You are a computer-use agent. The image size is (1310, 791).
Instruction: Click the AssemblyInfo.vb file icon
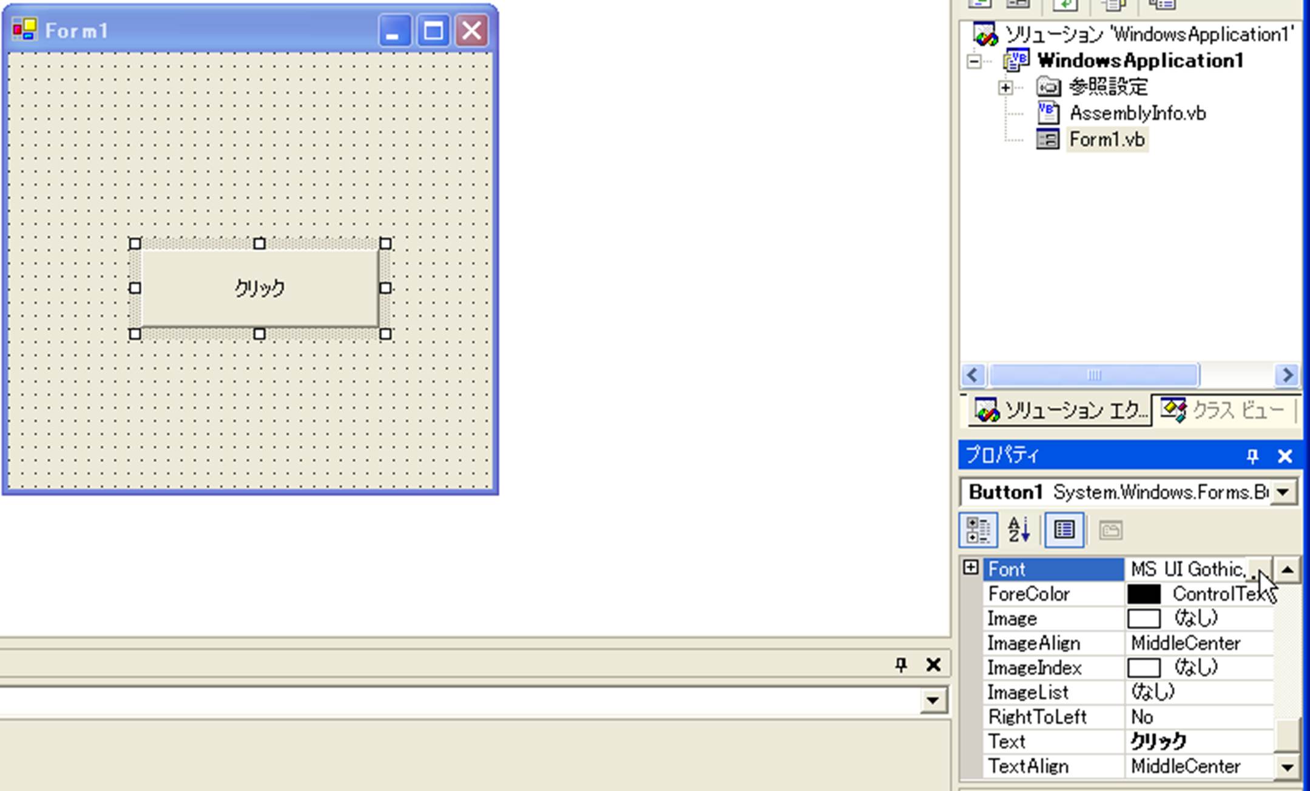1048,113
